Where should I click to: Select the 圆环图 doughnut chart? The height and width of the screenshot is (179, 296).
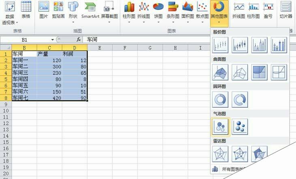(x=220, y=100)
